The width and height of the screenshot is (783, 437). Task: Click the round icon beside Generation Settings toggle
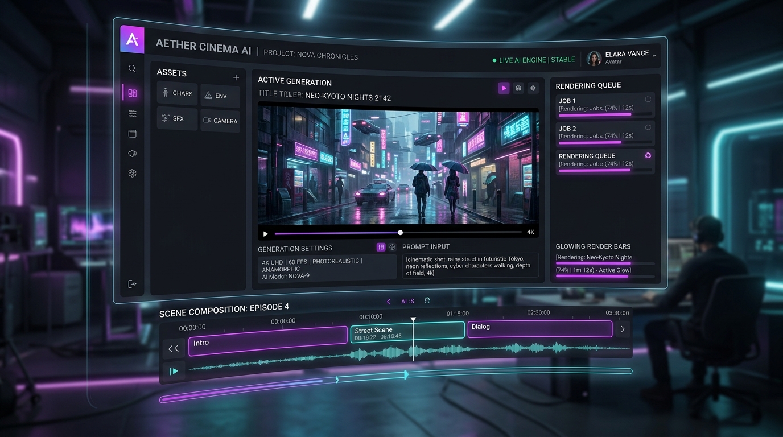pos(392,247)
